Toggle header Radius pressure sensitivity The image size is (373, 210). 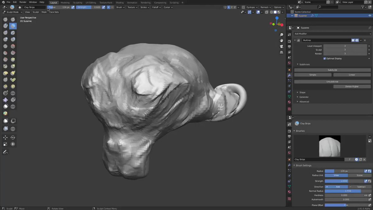[73, 7]
